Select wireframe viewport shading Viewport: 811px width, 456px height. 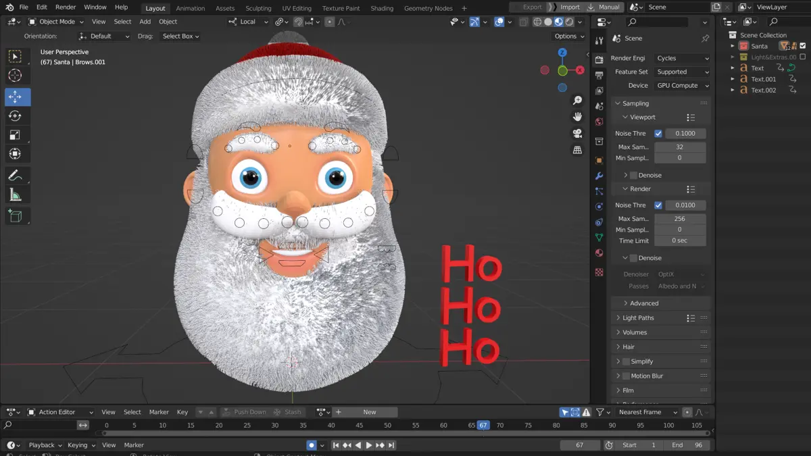537,22
